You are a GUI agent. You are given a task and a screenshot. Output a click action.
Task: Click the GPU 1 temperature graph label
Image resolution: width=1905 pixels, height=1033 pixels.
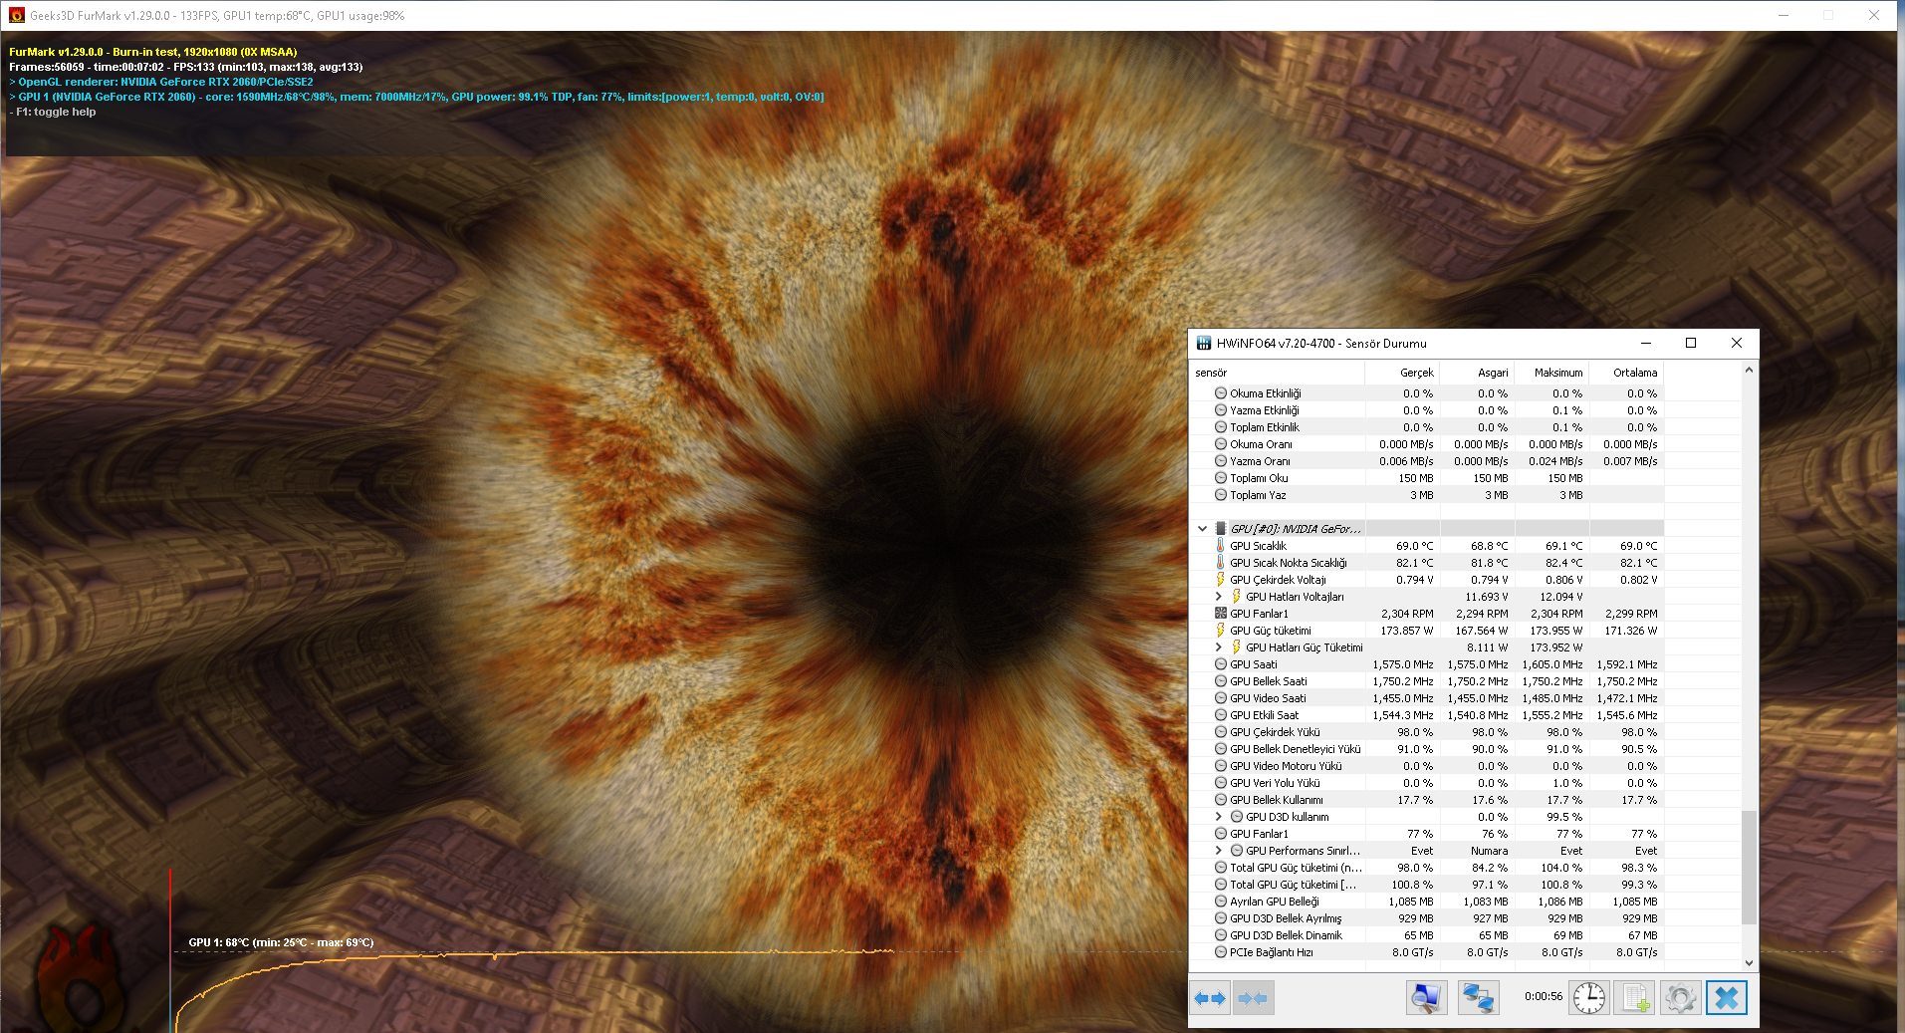point(281,942)
